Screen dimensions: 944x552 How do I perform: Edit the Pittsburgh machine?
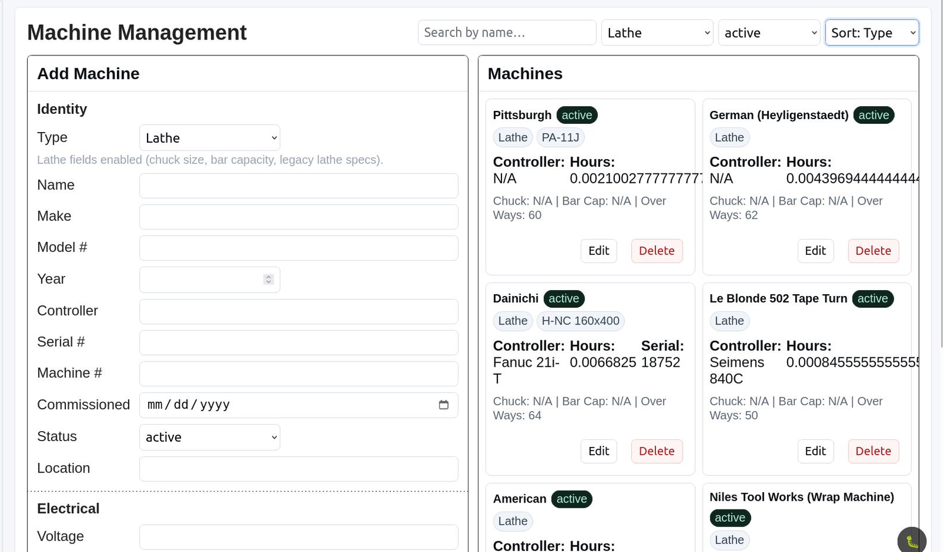pyautogui.click(x=598, y=251)
